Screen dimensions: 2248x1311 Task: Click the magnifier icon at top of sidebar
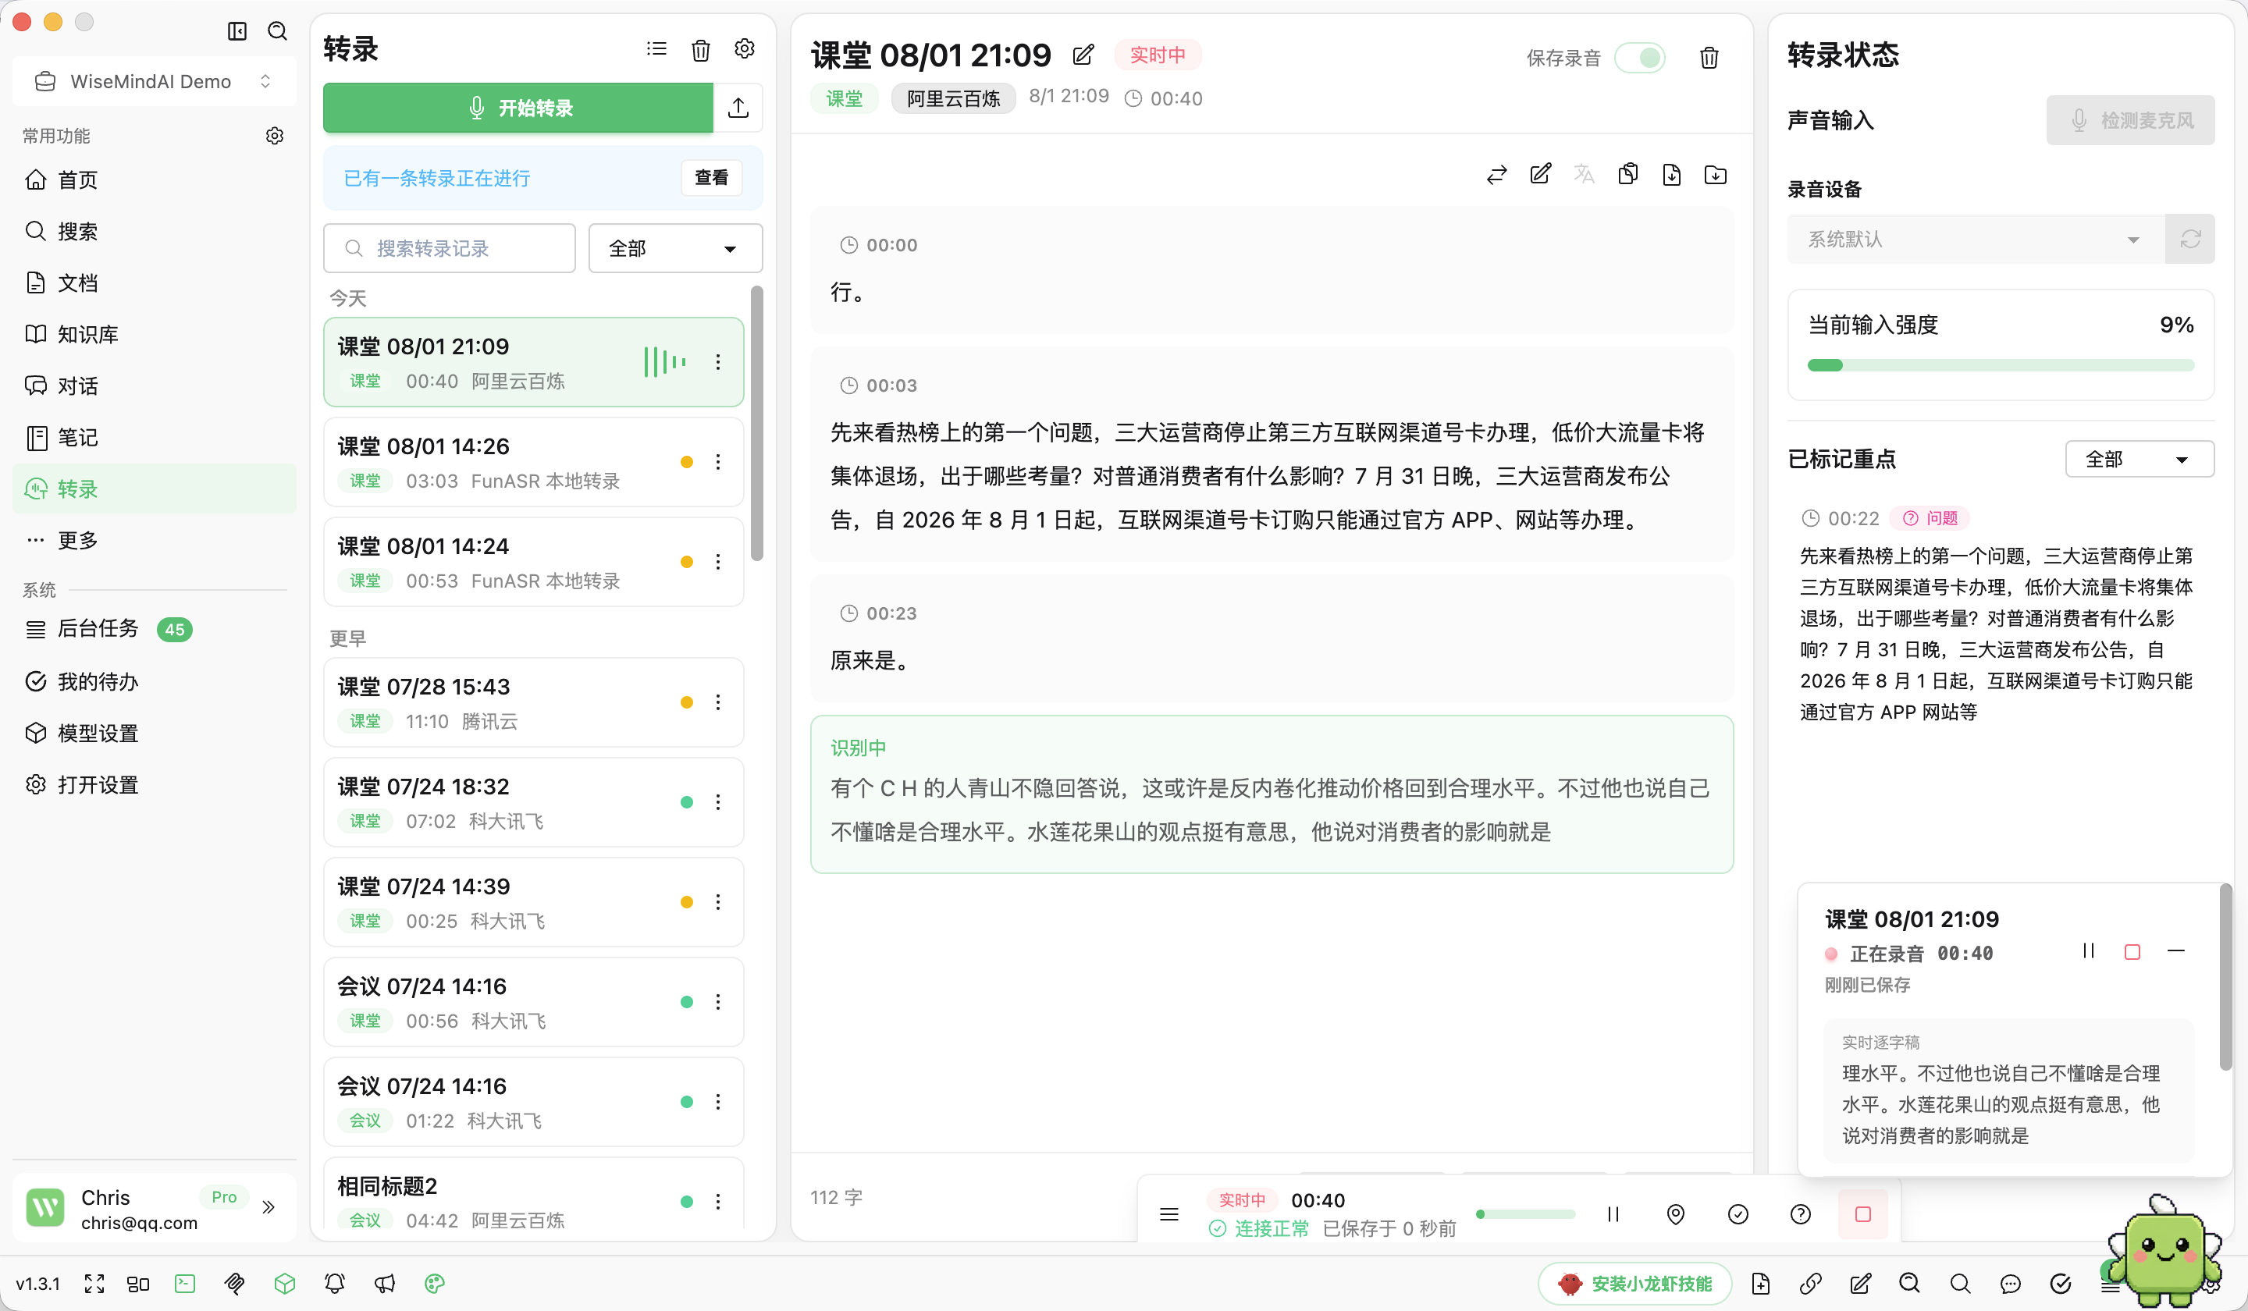[x=277, y=31]
